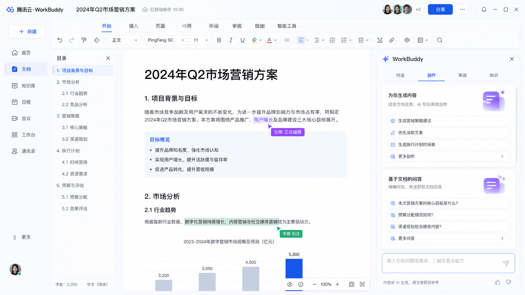
Task: Open 知识库 in the sidebar
Action: coord(26,86)
